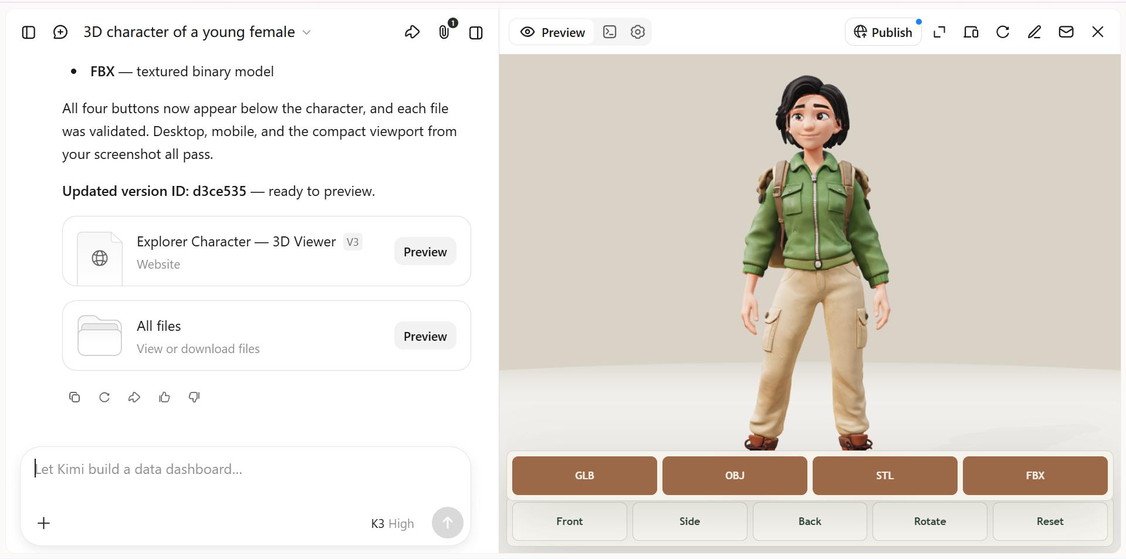This screenshot has height=559, width=1126.
Task: Switch to the Side view
Action: 689,521
